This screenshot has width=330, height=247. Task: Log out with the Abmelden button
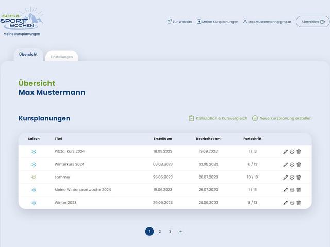click(x=313, y=22)
